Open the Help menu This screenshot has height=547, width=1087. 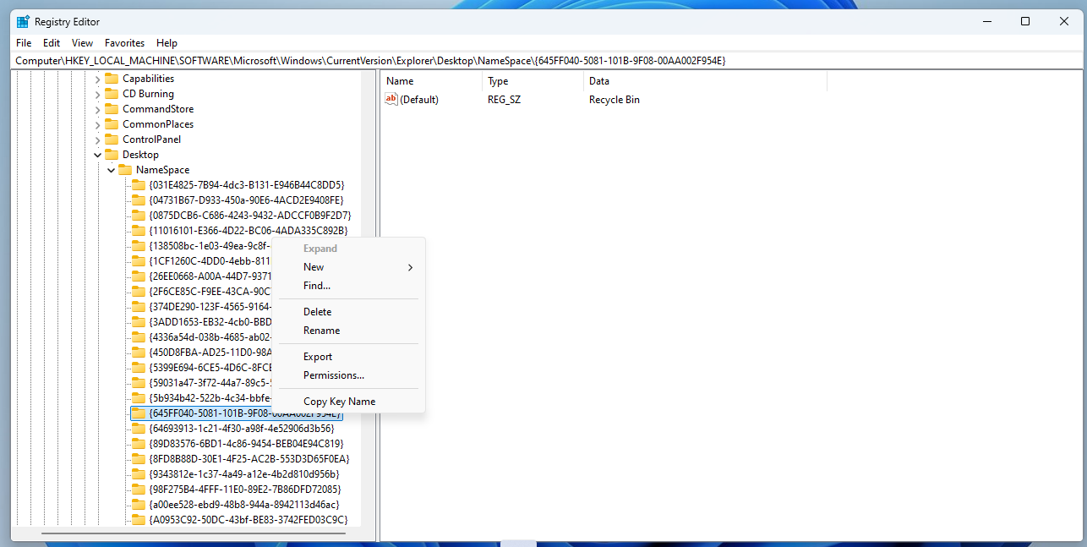tap(167, 43)
